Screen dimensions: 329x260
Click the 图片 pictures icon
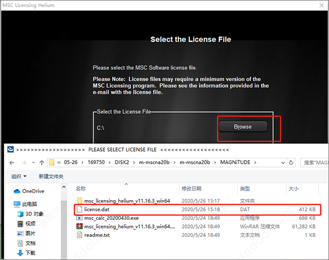[x=20, y=234]
